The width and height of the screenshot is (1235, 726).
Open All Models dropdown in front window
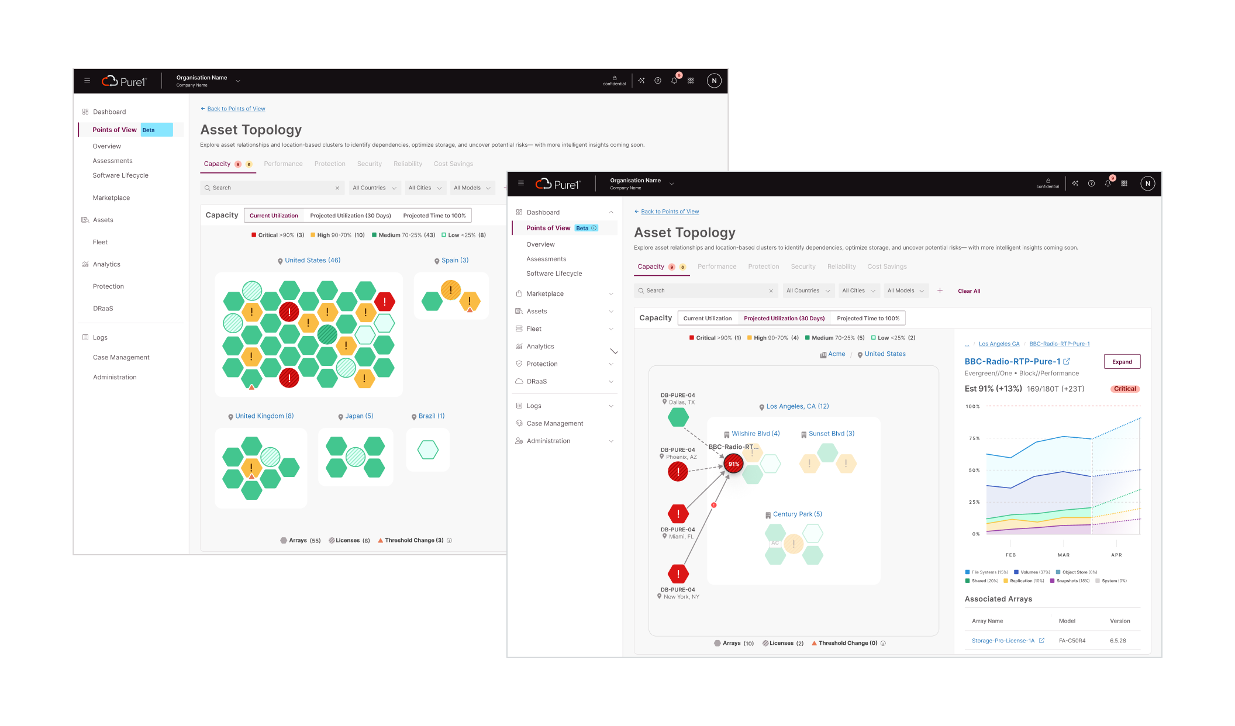coord(905,291)
